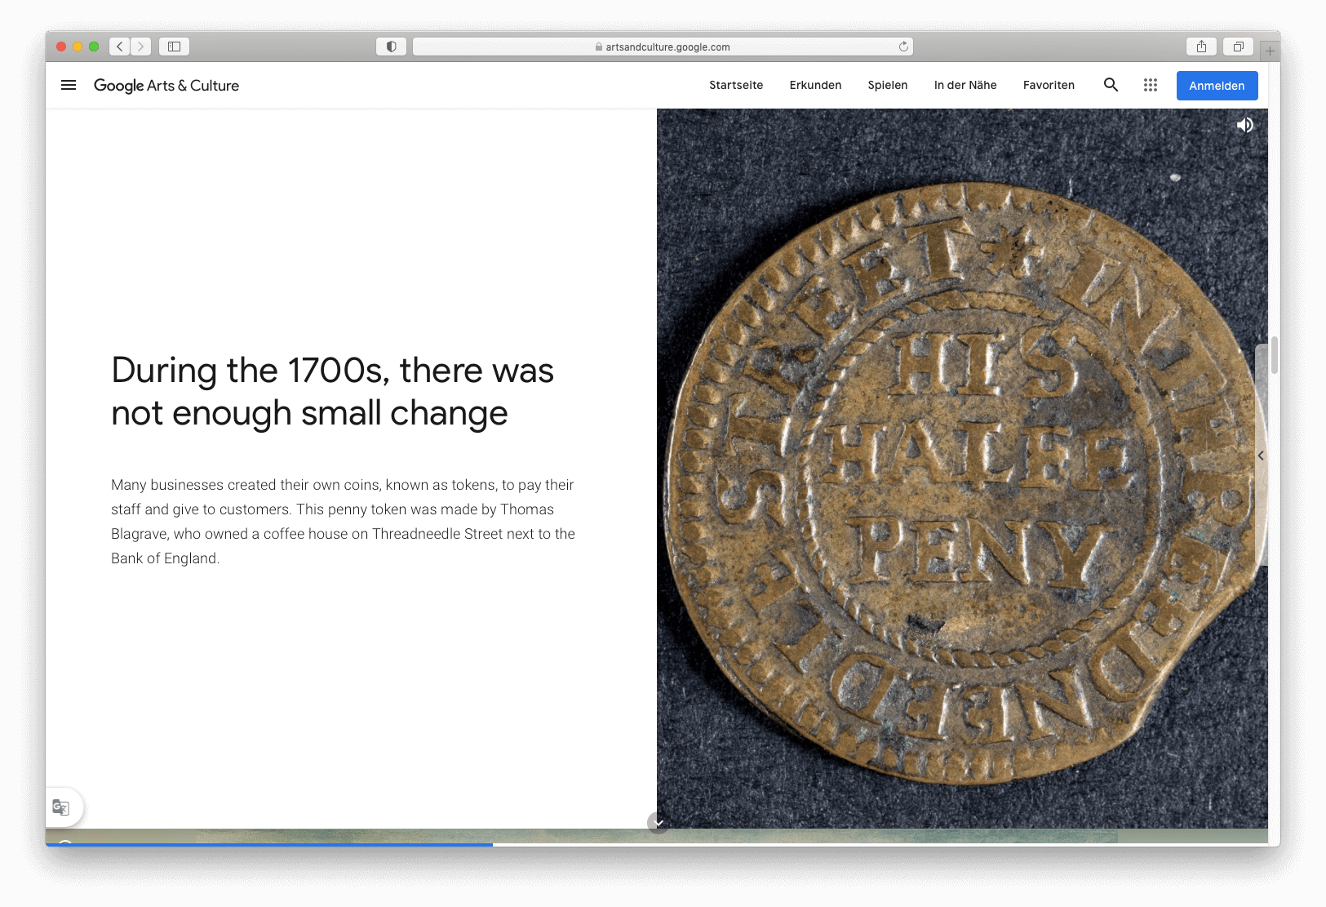This screenshot has width=1326, height=907.
Task: Click the Safari share icon
Action: click(1201, 47)
